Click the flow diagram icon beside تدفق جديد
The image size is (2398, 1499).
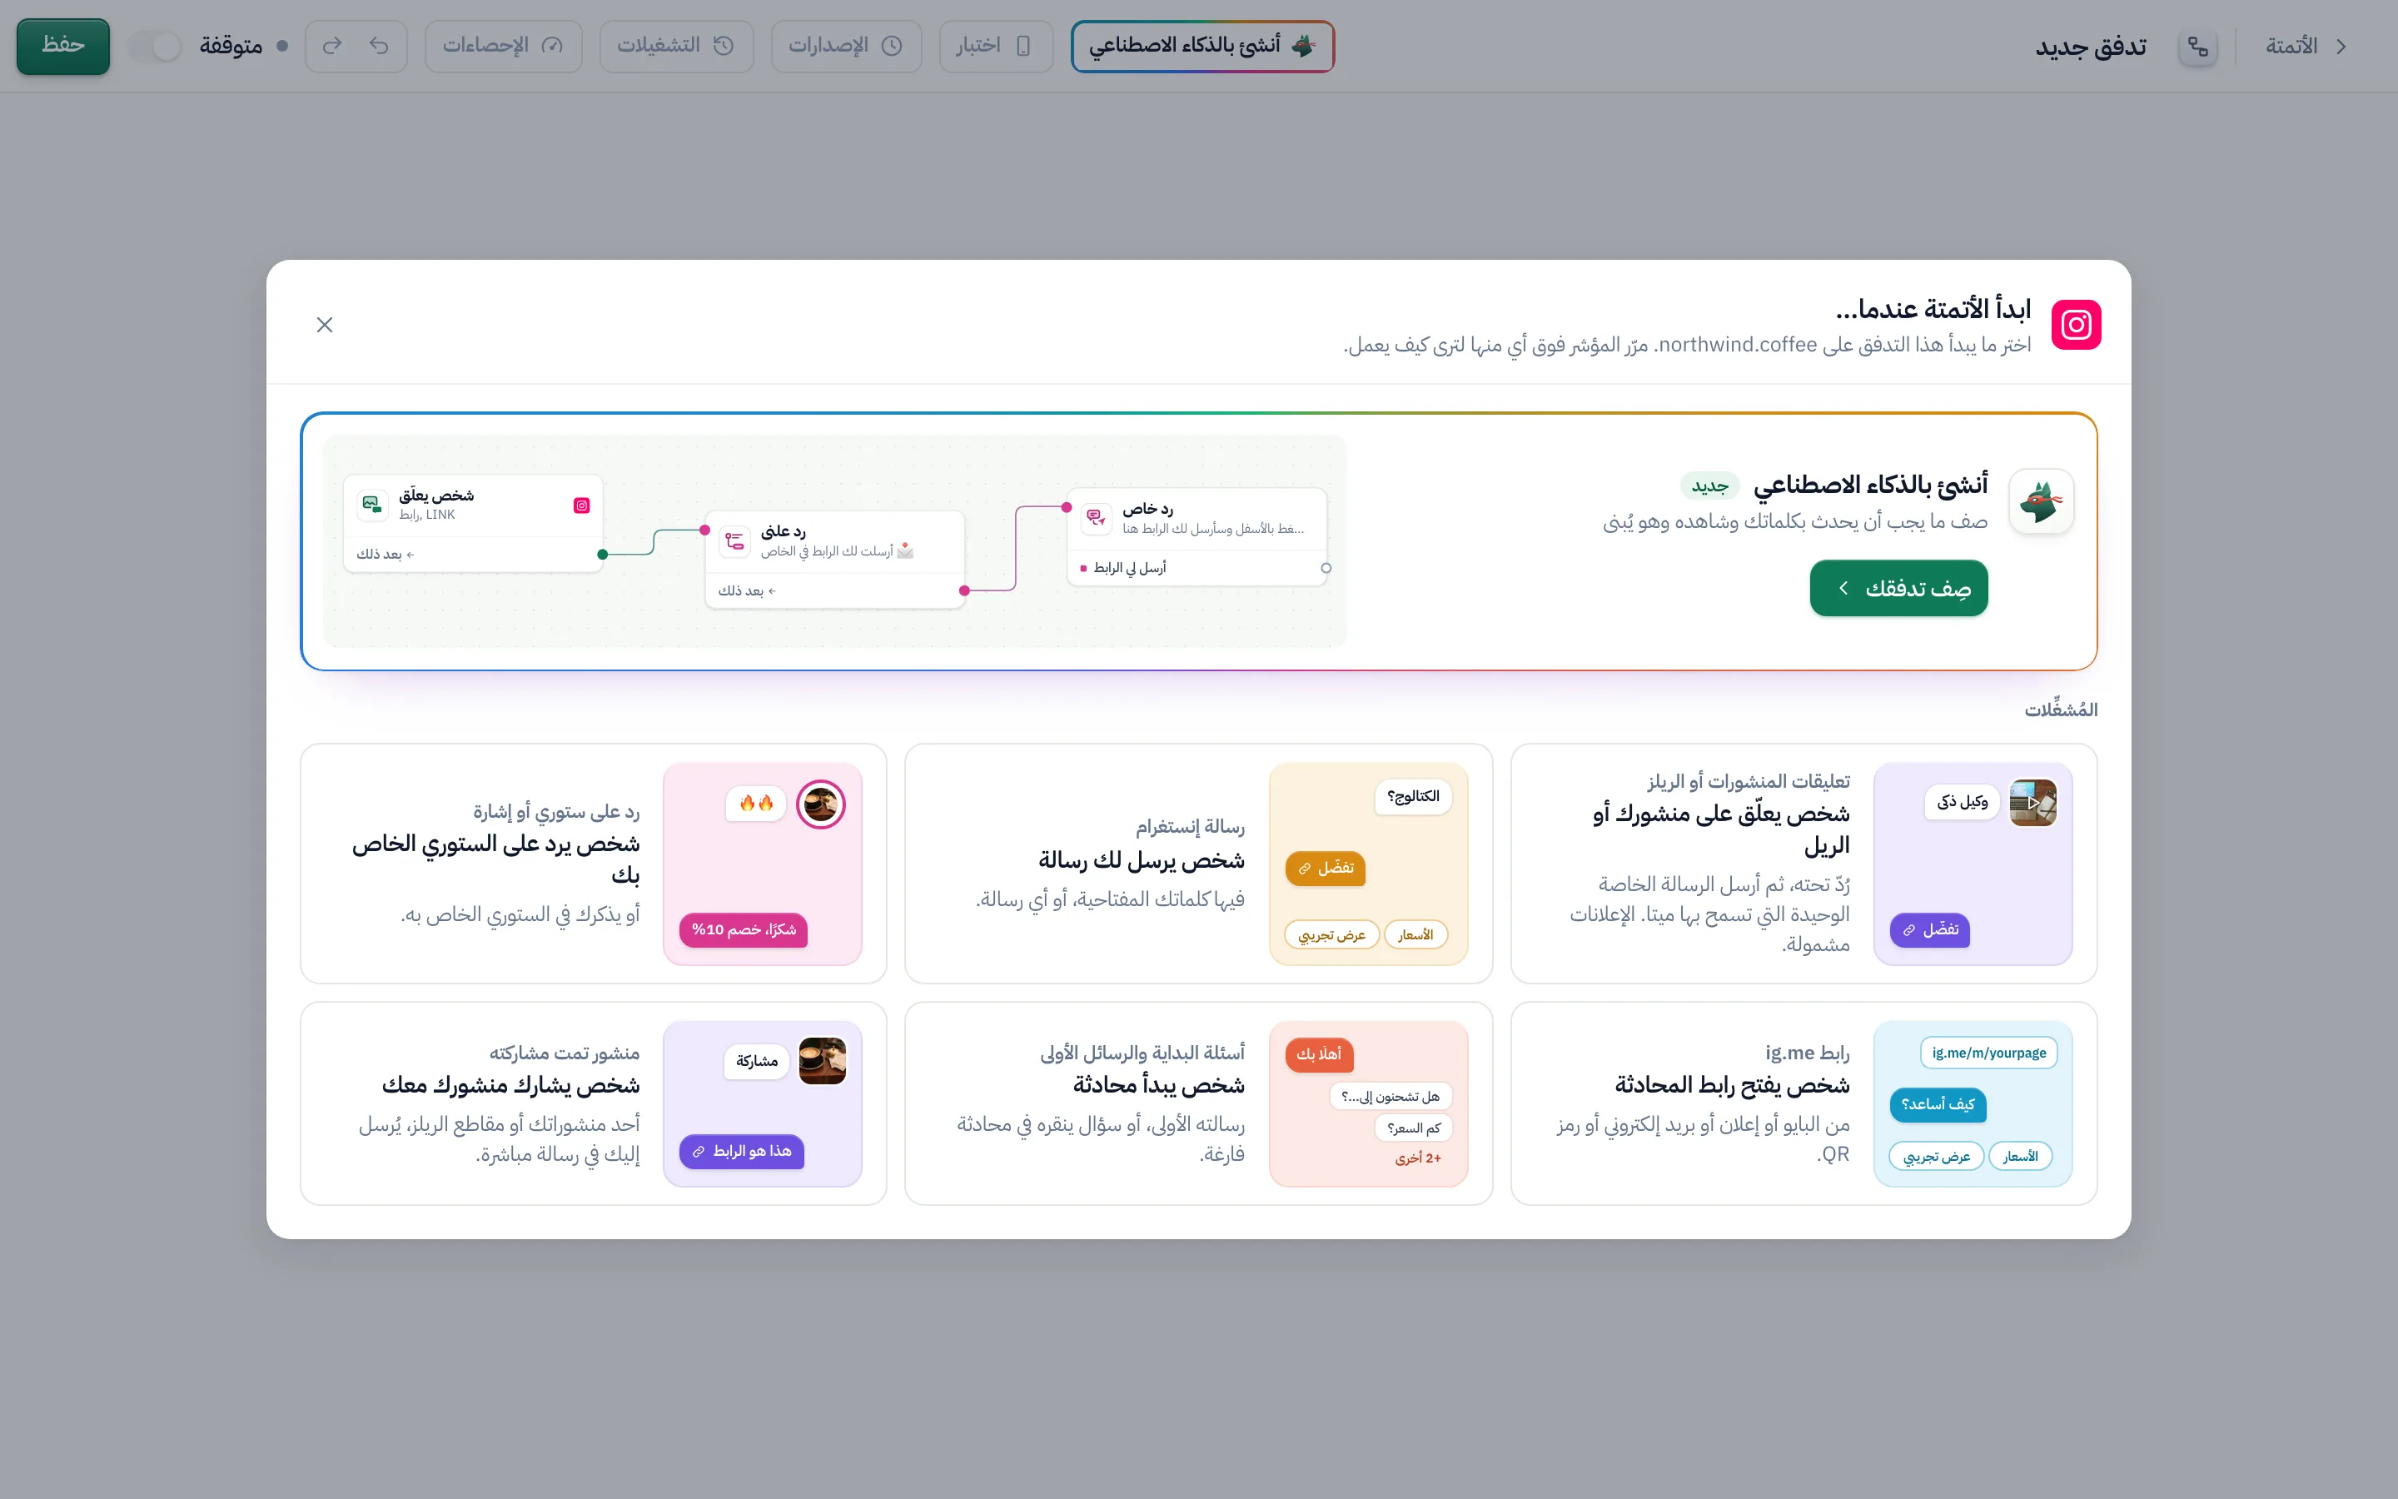2197,46
